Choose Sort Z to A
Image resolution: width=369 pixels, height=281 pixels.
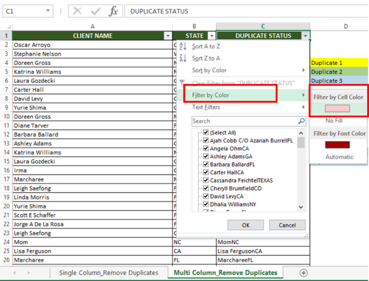coord(242,58)
